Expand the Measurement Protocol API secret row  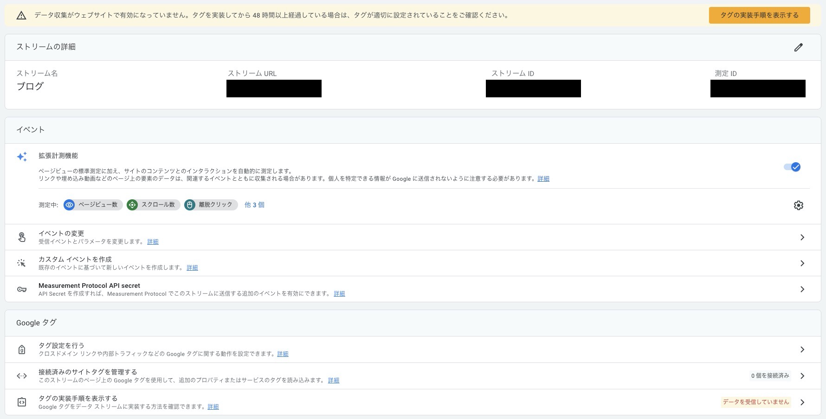click(x=803, y=289)
